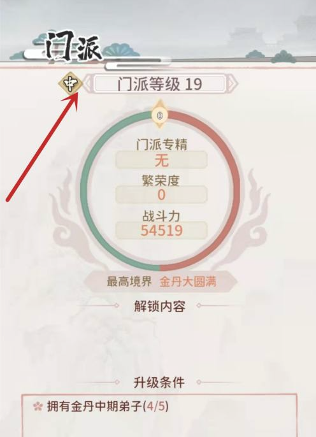The height and width of the screenshot is (437, 316).
Task: Click the diamond 中 sect badge icon
Action: click(70, 83)
